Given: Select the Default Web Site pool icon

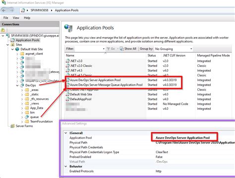Looking at the screenshot, I should 67,94.
